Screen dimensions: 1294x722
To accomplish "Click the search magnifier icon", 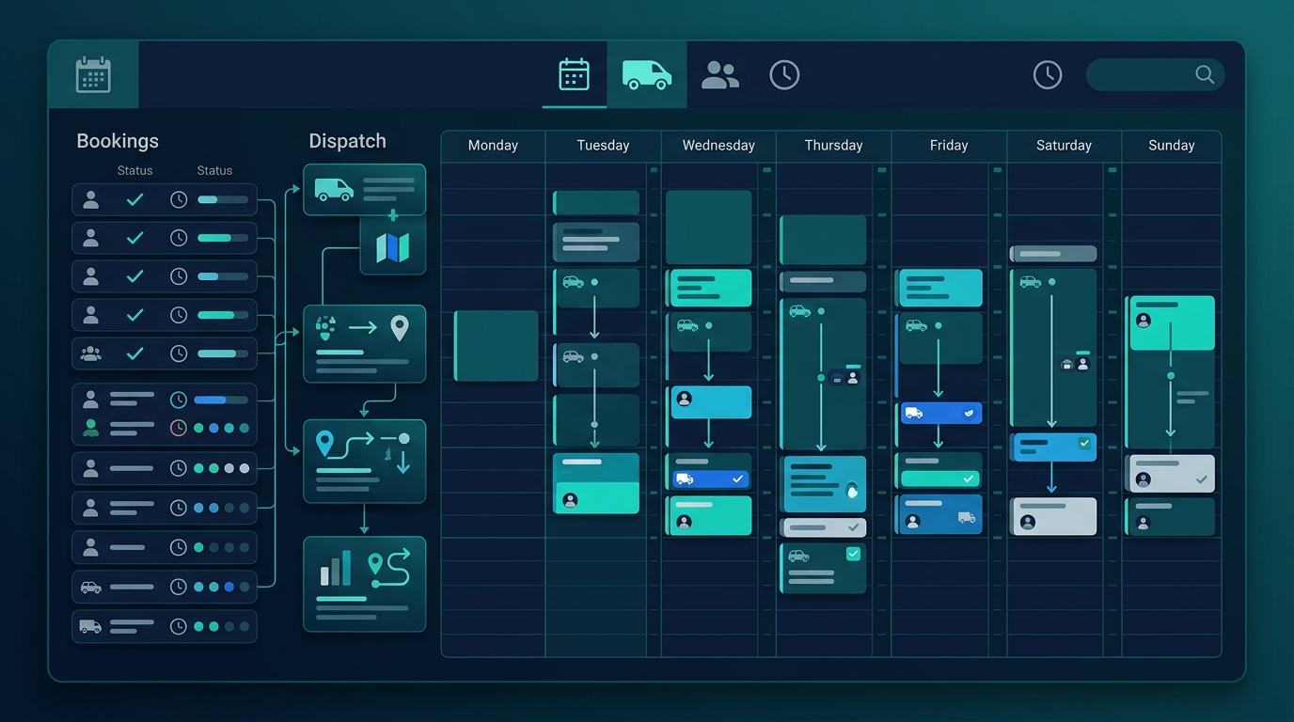I will point(1205,74).
